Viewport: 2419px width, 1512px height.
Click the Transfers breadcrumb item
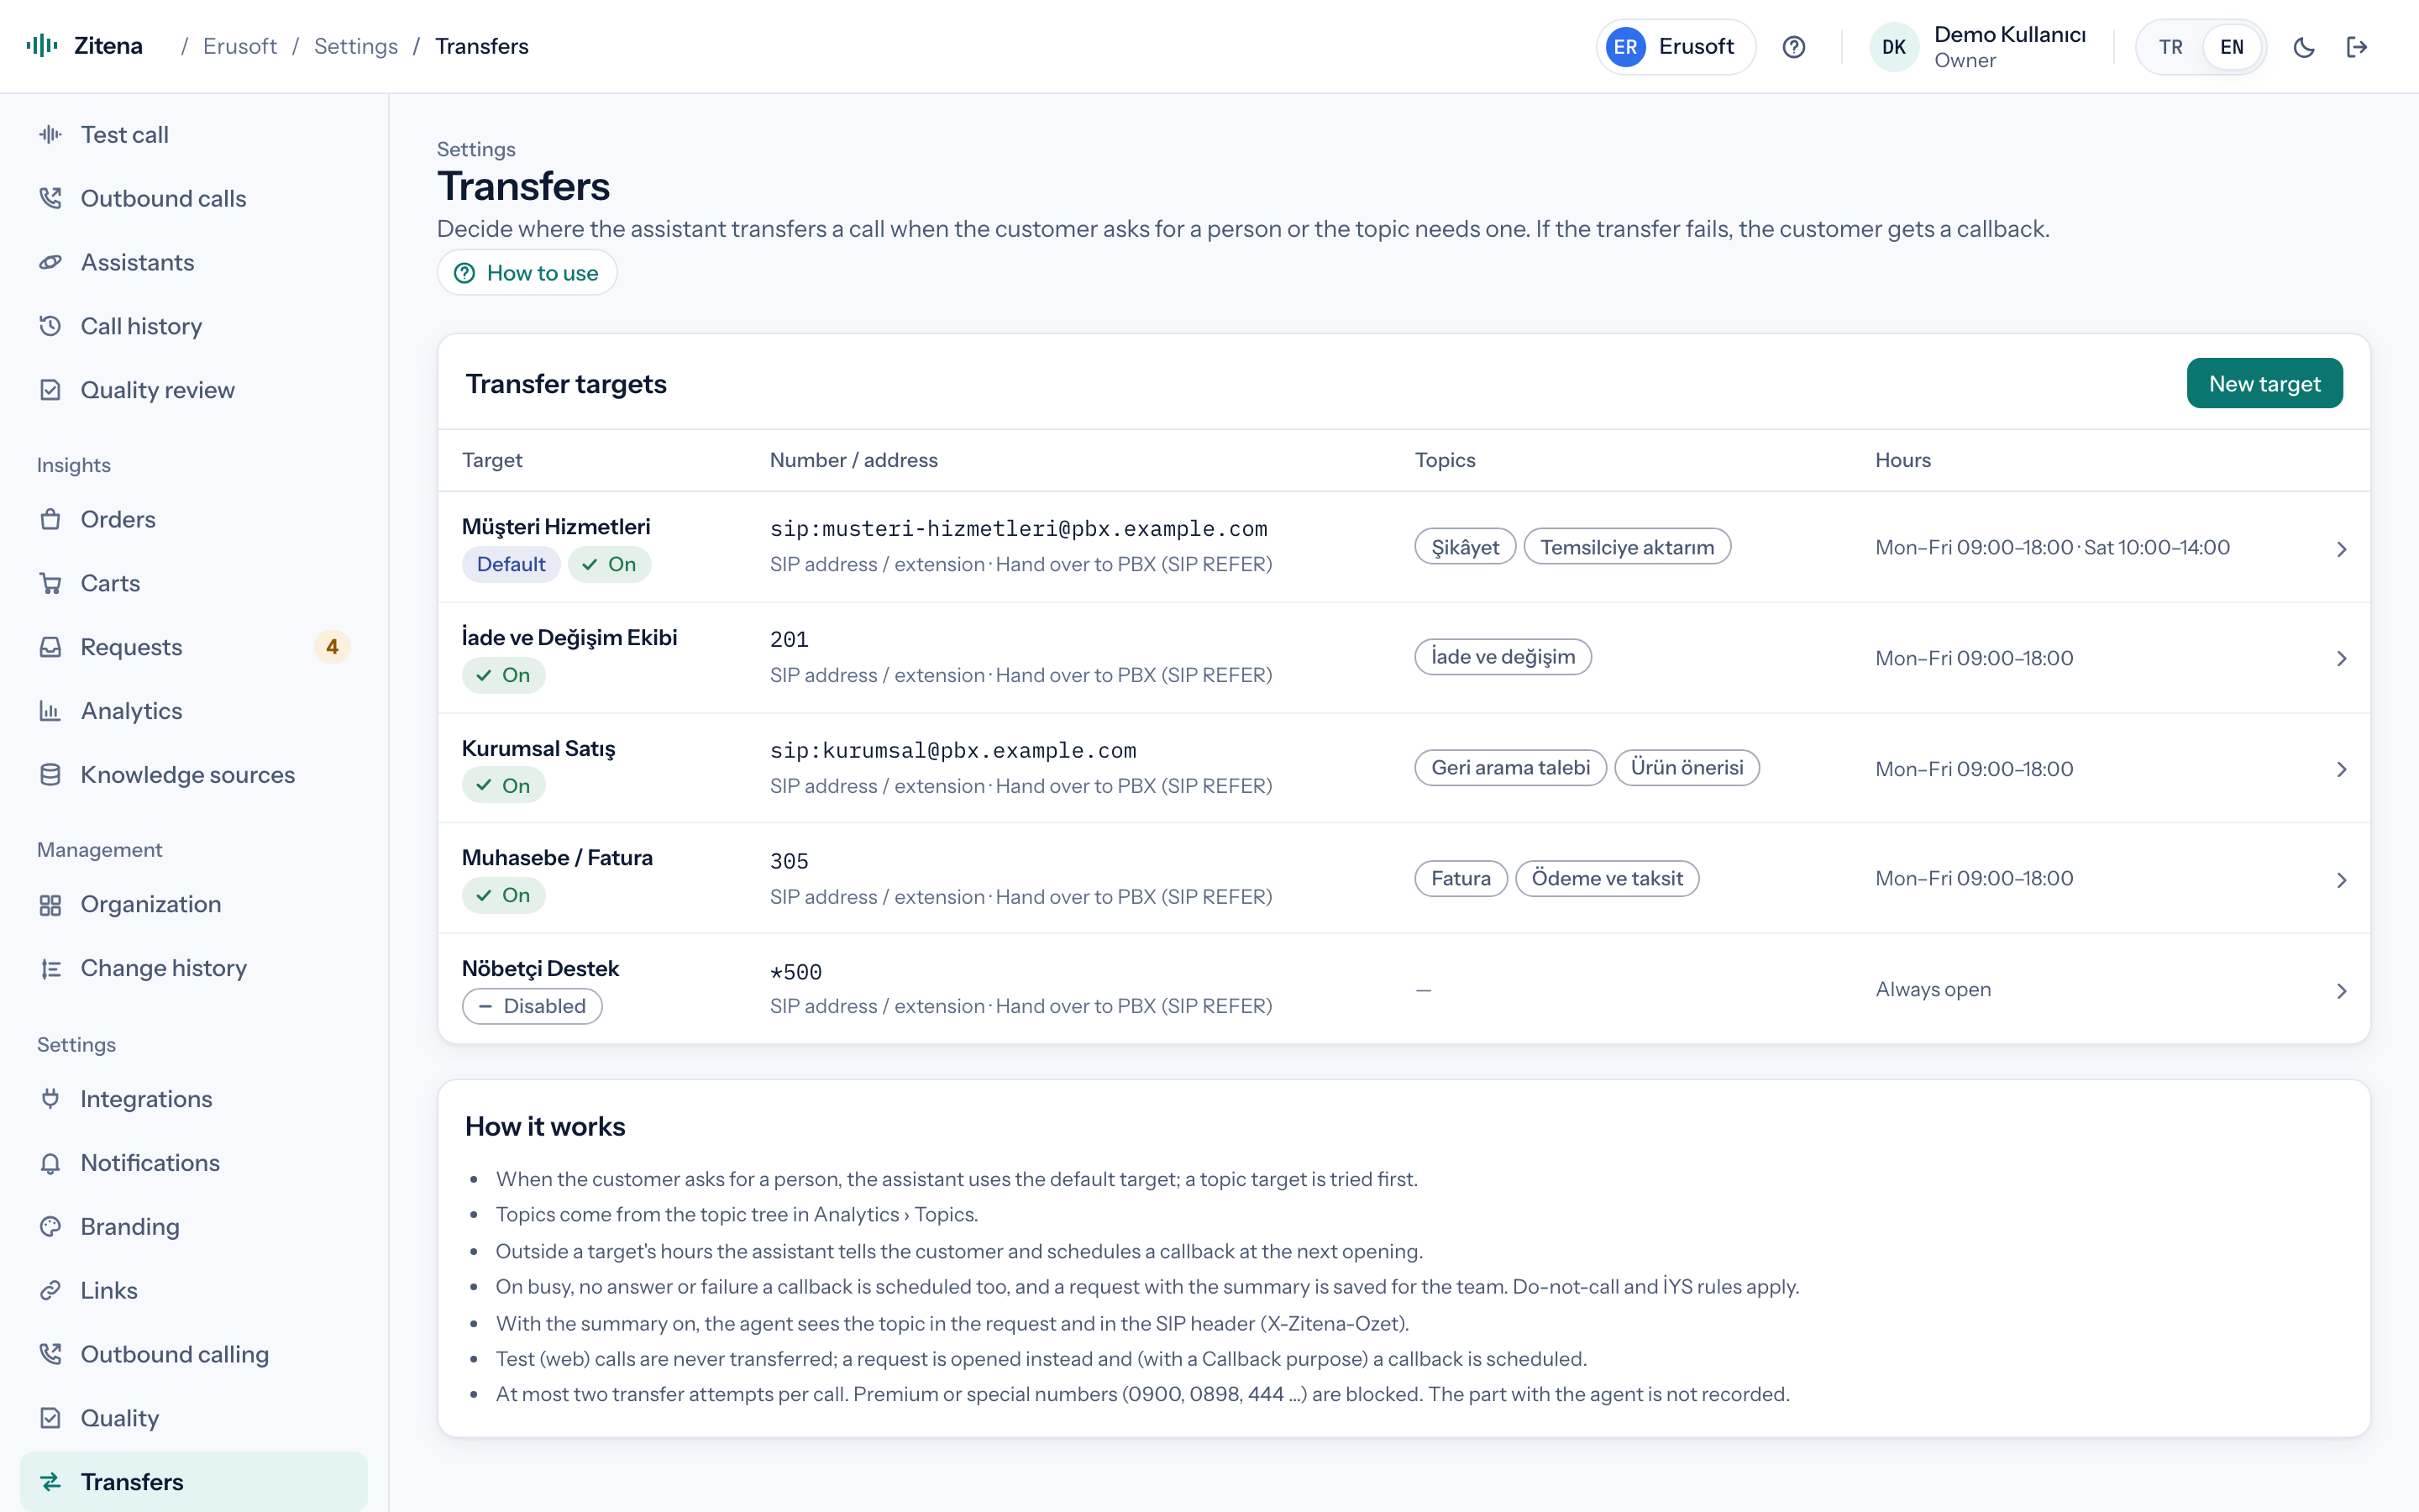coord(482,46)
